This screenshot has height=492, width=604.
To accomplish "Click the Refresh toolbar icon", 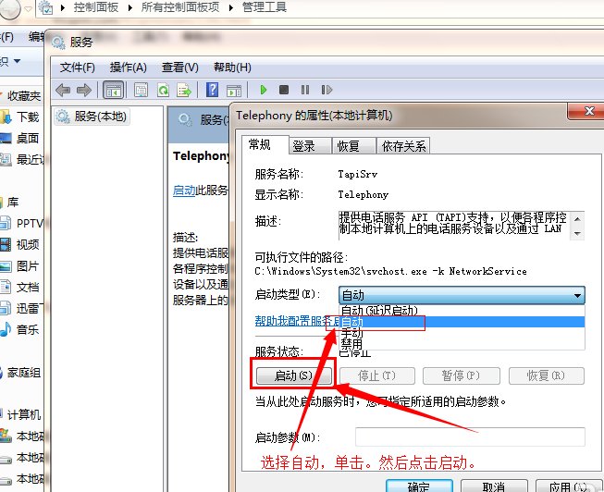I will coord(164,90).
